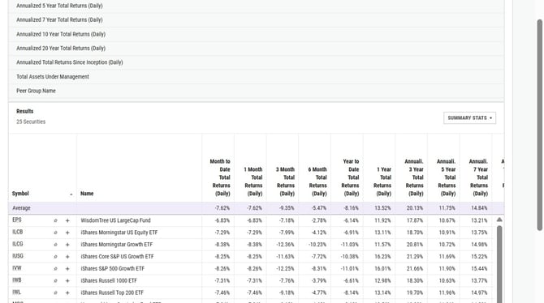
Task: Select Annualized 5 Year Total Returns (Daily) row
Action: [x=256, y=6]
